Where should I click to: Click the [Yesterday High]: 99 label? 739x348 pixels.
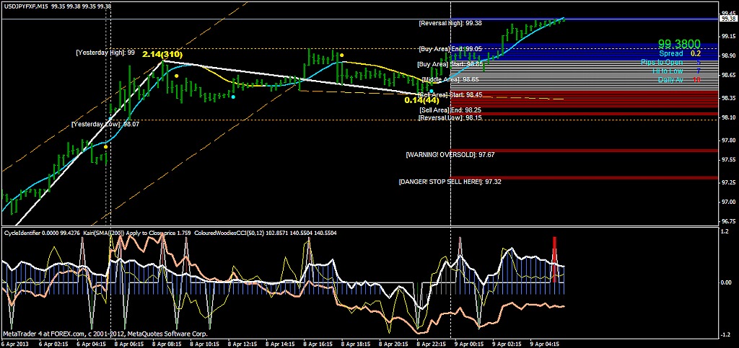tap(105, 53)
